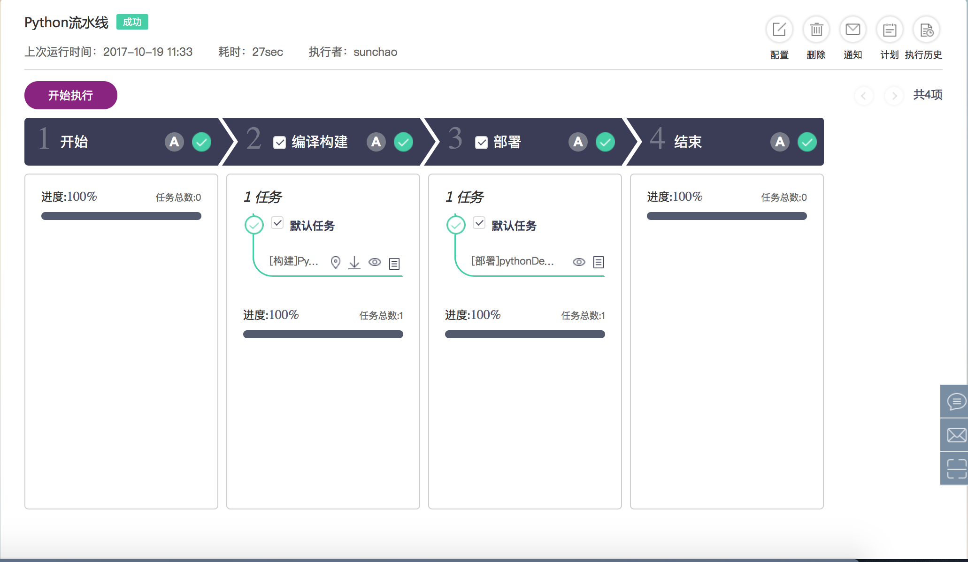The width and height of the screenshot is (968, 562).
Task: Go to next page arrow beside 共4项
Action: tap(894, 95)
